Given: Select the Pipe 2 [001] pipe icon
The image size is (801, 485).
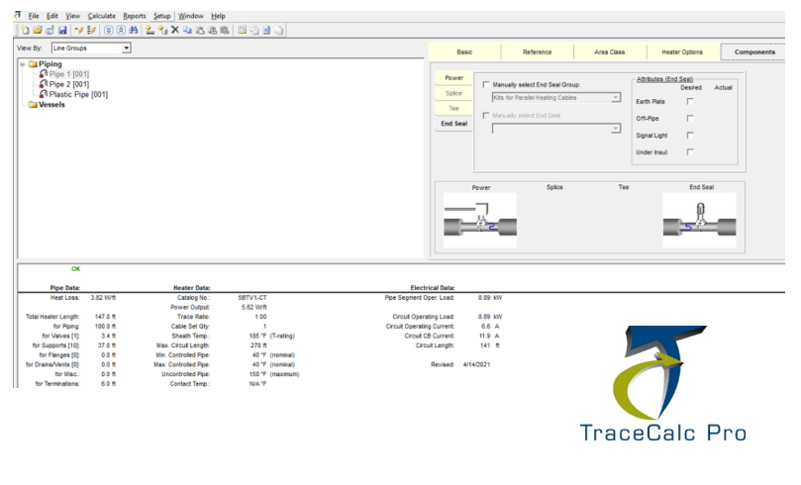Looking at the screenshot, I should (43, 84).
